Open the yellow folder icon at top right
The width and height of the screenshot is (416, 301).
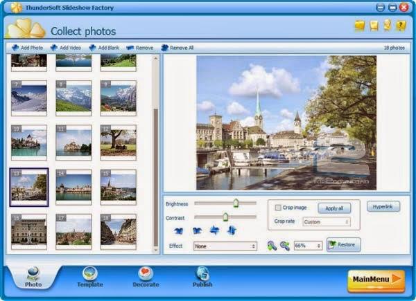(360, 26)
